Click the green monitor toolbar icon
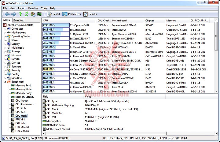 coord(39,14)
